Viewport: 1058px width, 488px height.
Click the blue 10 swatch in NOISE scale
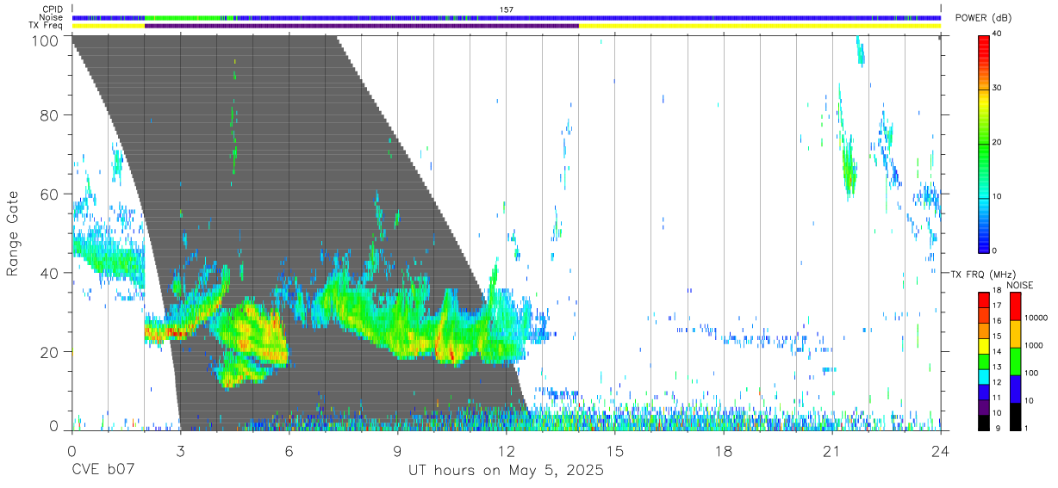(1015, 388)
